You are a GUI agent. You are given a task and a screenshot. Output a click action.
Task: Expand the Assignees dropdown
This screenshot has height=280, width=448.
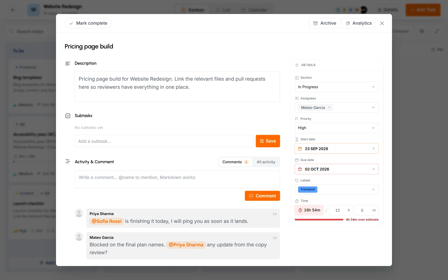click(x=373, y=108)
